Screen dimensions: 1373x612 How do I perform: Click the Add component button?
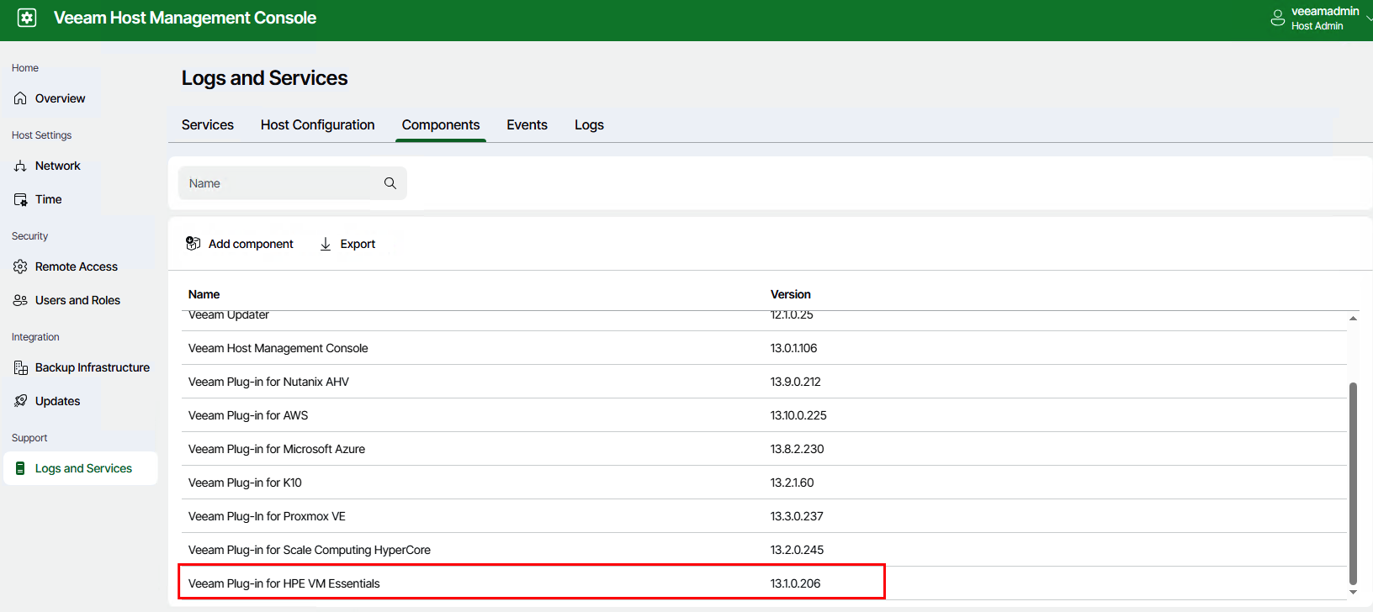(240, 244)
